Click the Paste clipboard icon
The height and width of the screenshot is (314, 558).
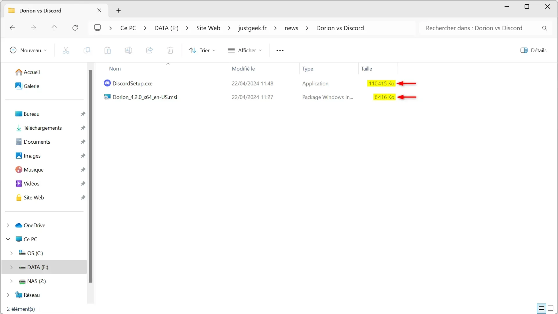coord(108,50)
